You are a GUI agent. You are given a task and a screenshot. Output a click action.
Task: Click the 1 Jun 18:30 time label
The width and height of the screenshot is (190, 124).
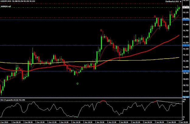pos(88,122)
